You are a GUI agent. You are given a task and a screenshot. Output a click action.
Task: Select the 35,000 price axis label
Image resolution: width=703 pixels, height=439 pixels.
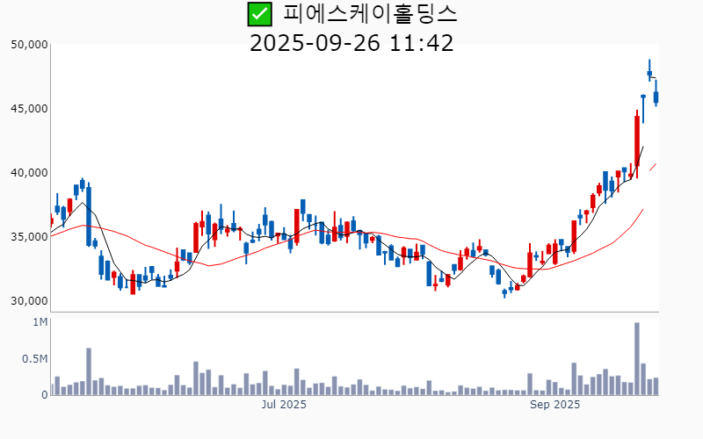point(29,237)
